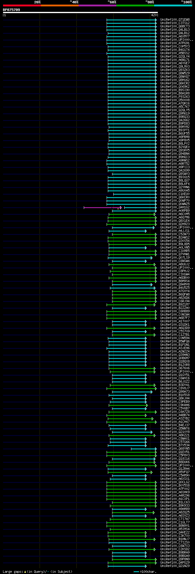Click label UniRef100_A3JEH6
This screenshot has width=195, height=574.
pyautogui.click(x=175, y=348)
